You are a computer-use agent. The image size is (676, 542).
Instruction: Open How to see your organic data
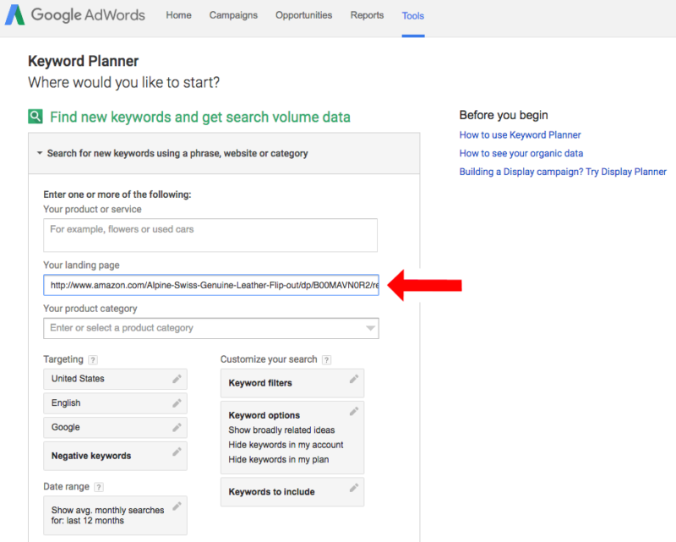coord(521,153)
